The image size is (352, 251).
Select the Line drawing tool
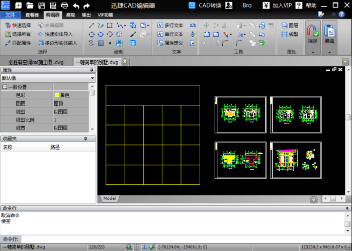[92, 25]
